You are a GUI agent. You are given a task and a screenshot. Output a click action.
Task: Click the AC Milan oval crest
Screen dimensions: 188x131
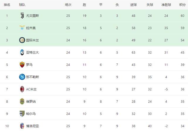(x=22, y=89)
